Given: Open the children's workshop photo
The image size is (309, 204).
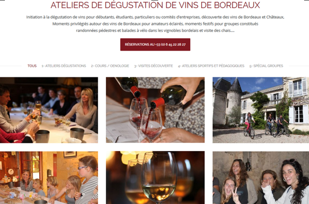Looking at the screenshot, I should click(x=49, y=178).
